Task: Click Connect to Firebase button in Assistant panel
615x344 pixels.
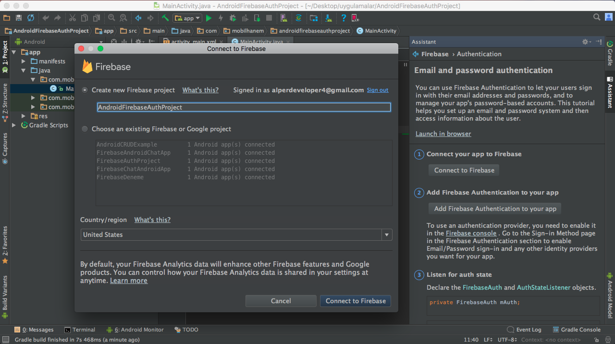Action: pyautogui.click(x=464, y=170)
